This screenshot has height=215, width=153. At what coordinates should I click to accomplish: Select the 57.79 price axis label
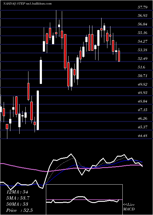click(x=143, y=7)
